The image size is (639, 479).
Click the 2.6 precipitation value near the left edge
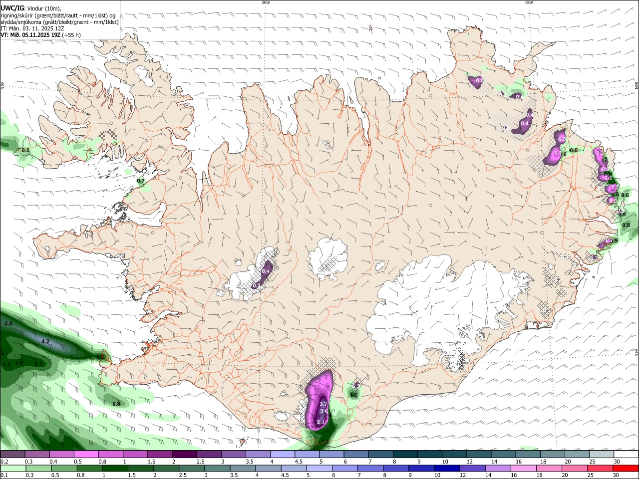(x=8, y=324)
